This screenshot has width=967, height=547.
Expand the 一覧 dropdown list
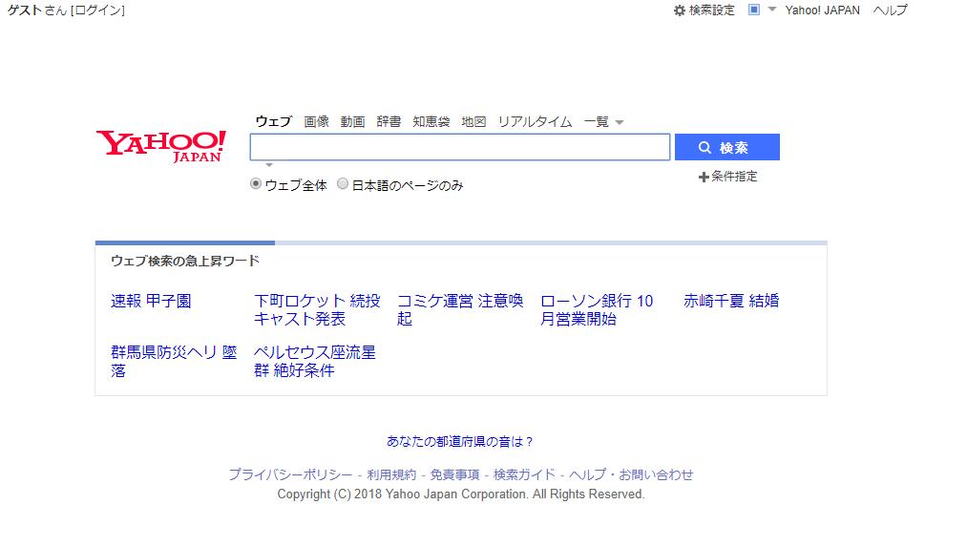tap(603, 121)
